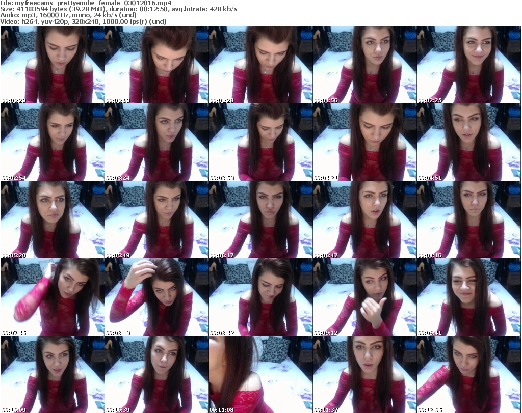Select the thumbnail at 00:04:51

469,142
